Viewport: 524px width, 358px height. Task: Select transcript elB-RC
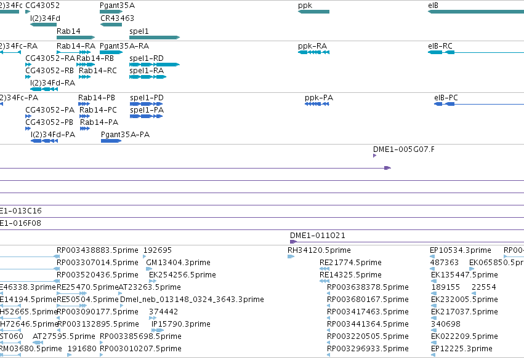pos(476,52)
